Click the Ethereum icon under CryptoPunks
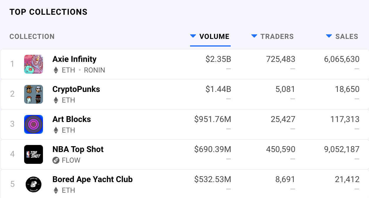369x198 pixels. (x=56, y=100)
